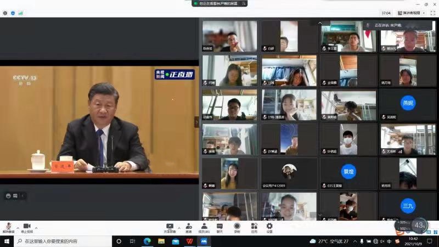This screenshot has width=439, height=247.
Task: Open the camera options arrow
Action: point(36,226)
